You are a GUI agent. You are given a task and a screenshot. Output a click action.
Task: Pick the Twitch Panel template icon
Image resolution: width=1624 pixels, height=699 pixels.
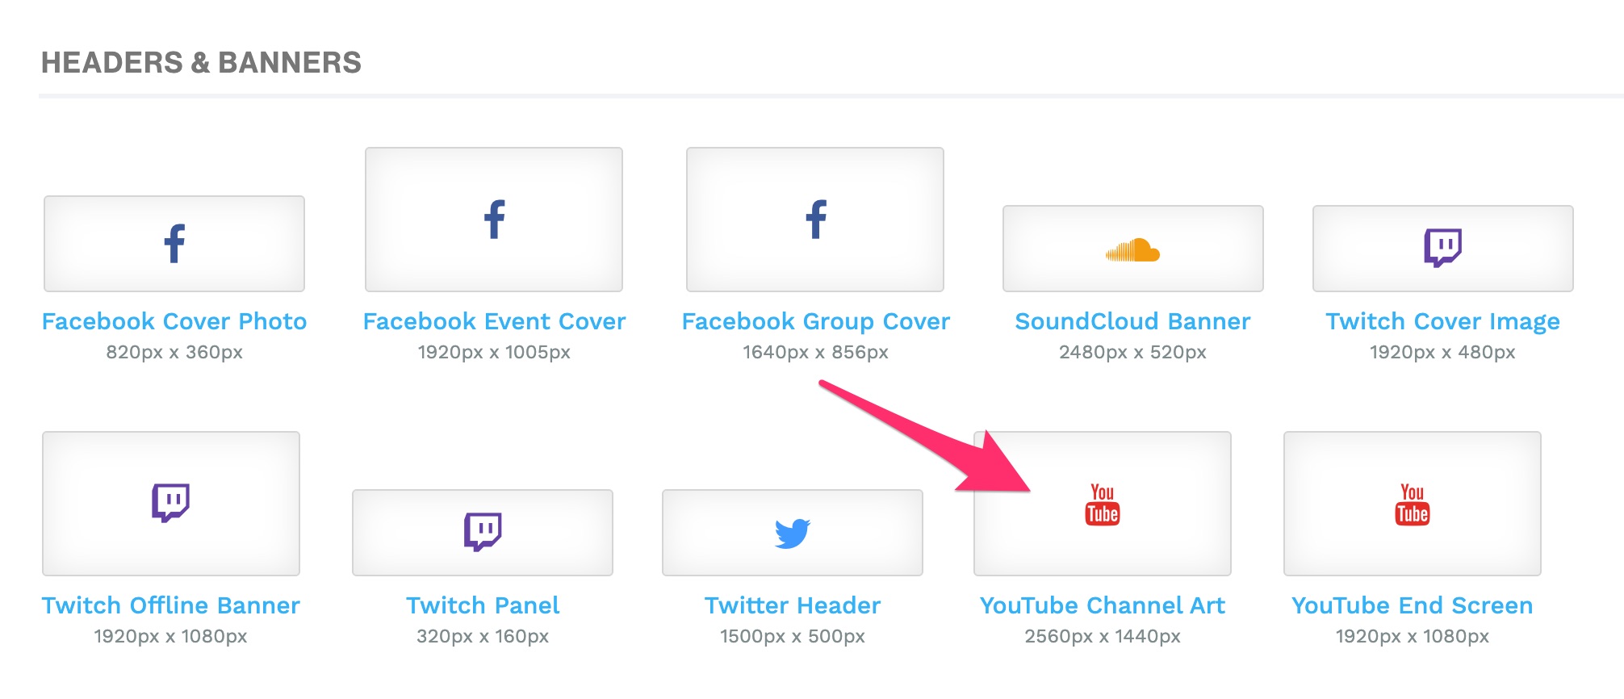click(x=483, y=532)
